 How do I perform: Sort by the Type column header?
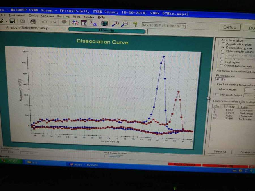246,107
